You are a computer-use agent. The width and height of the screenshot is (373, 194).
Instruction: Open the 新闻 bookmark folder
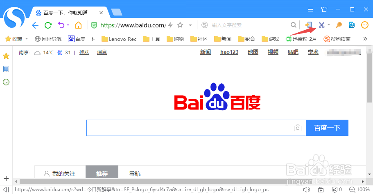pos(223,39)
